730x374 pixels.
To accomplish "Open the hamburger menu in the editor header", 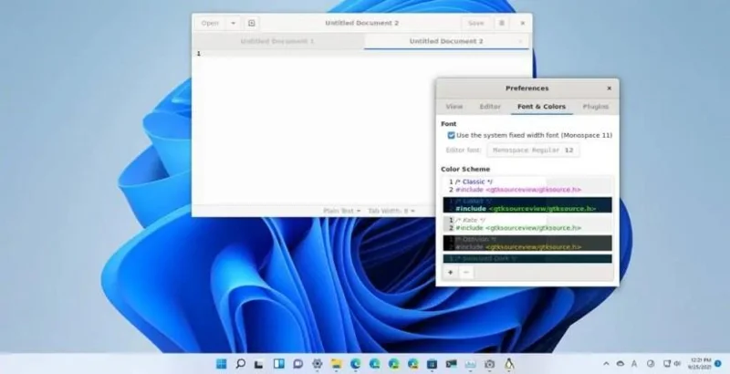I will coord(501,23).
